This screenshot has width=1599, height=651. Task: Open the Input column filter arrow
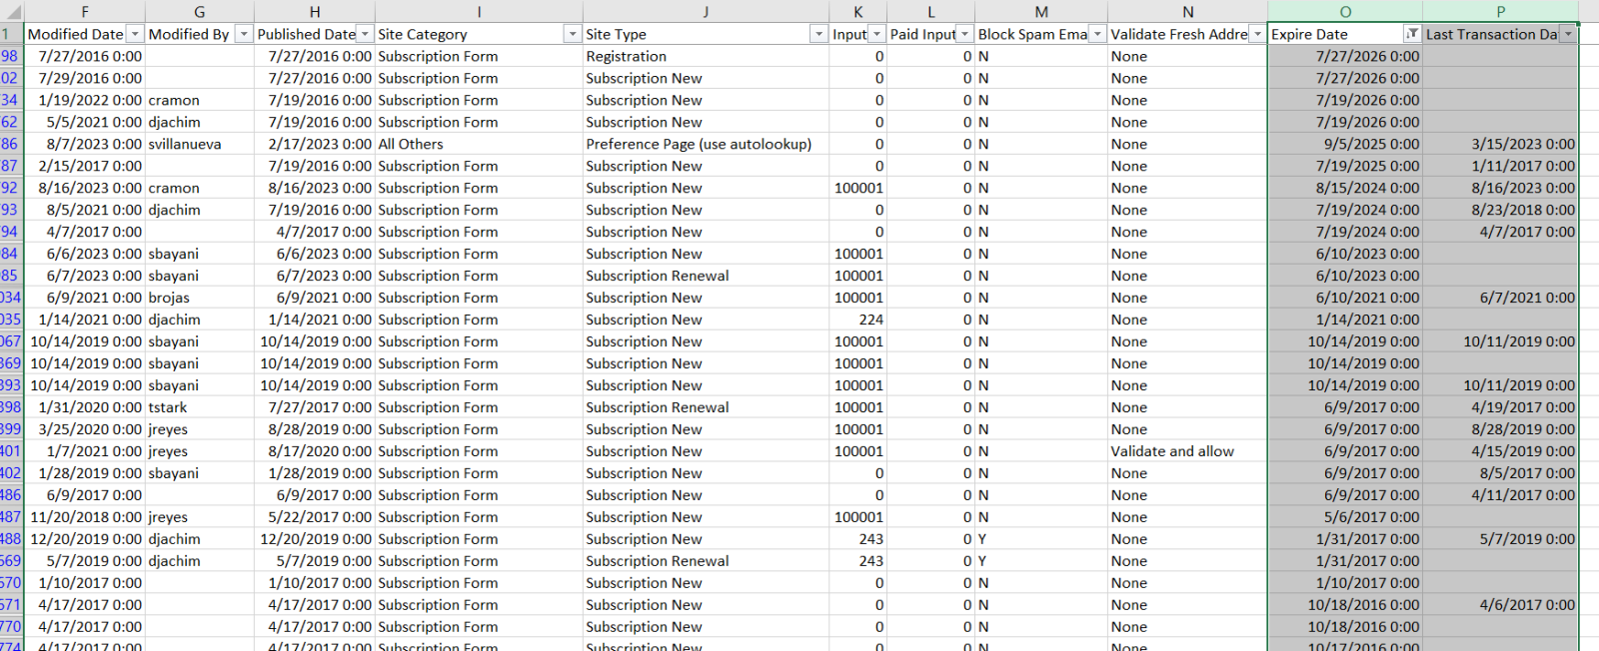(x=876, y=34)
